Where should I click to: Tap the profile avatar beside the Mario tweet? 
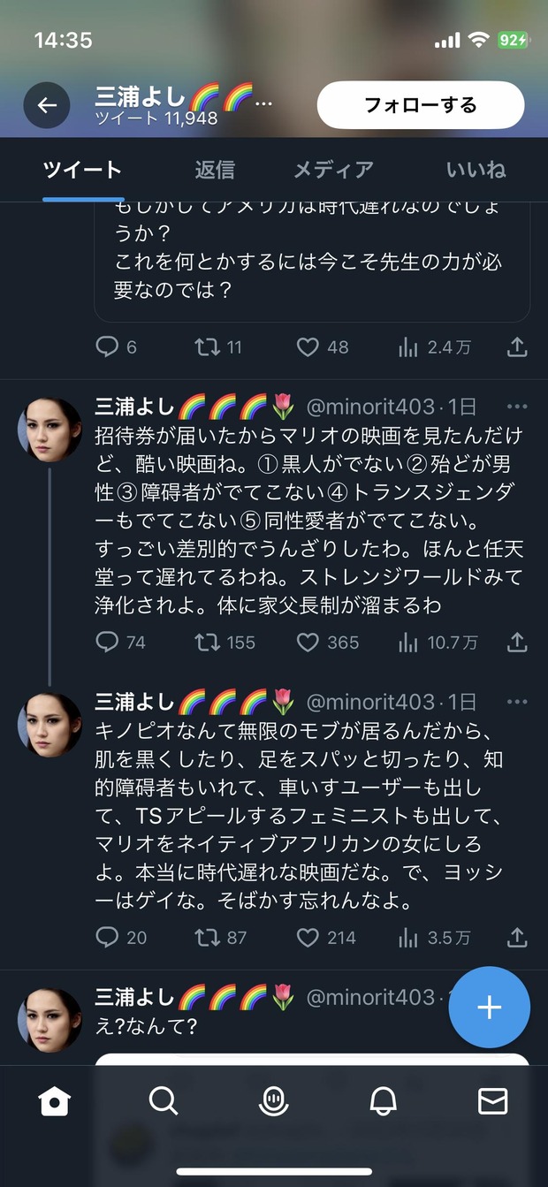coord(50,430)
